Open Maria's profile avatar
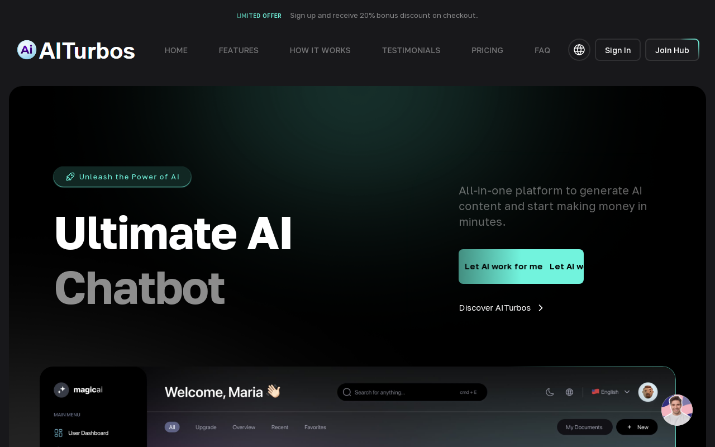 point(648,392)
